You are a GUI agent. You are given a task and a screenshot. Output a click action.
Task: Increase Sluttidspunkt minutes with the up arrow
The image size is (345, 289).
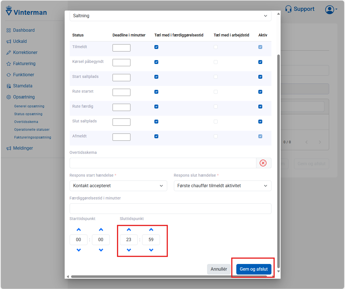(x=151, y=229)
